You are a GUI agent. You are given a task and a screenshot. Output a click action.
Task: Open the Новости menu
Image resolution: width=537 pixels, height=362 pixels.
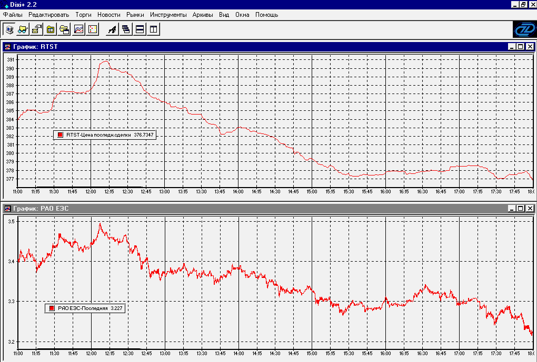[109, 15]
